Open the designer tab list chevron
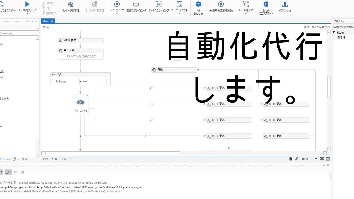This screenshot has width=354, height=199. (x=329, y=21)
